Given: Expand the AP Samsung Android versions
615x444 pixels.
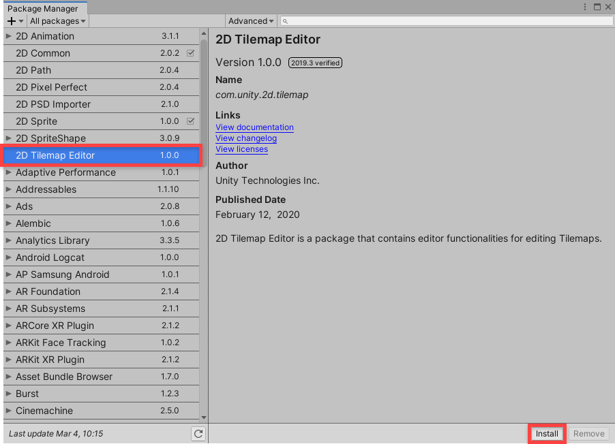Looking at the screenshot, I should [9, 274].
